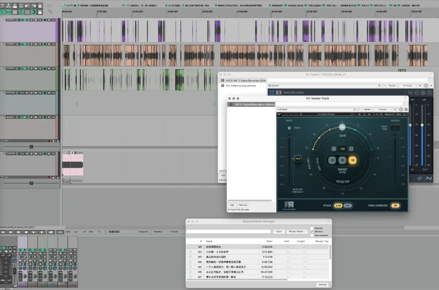Click the detector threshold slider knob
Image resolution: width=439 pixels, height=290 pixels.
298,159
